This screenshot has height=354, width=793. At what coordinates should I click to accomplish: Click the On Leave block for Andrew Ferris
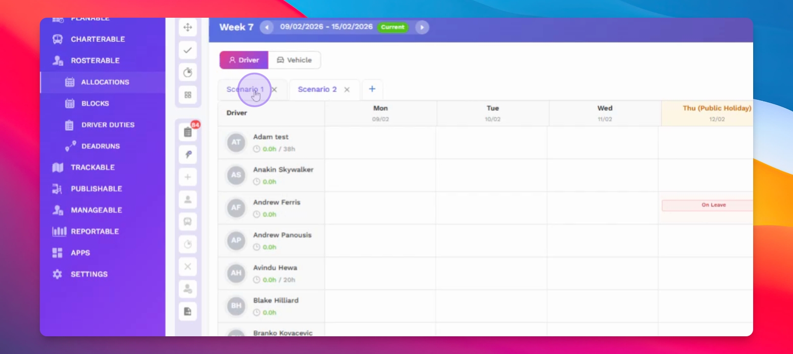point(707,205)
